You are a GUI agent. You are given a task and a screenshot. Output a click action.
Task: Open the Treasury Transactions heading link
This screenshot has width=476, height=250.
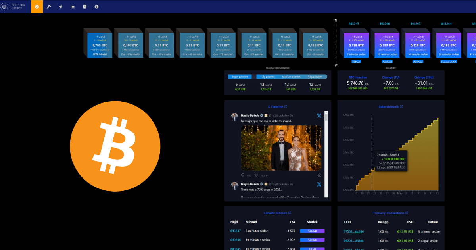(389, 213)
